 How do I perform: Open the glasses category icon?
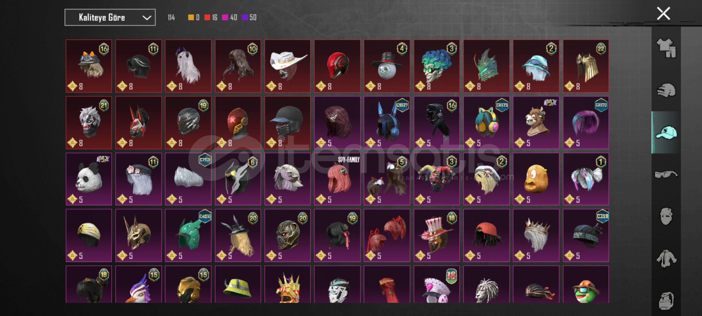666,174
